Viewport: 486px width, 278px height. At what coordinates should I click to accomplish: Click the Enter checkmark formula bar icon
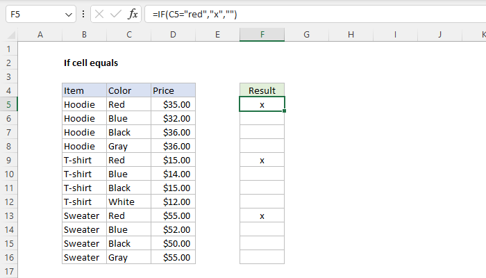tap(116, 14)
